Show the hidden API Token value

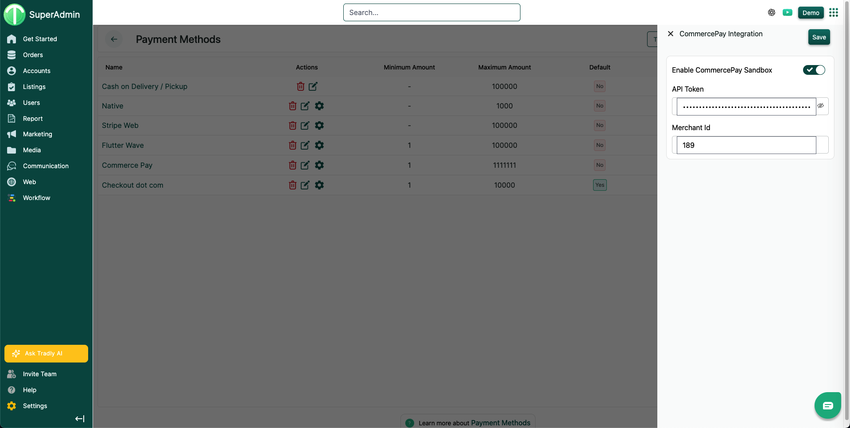[x=821, y=106]
